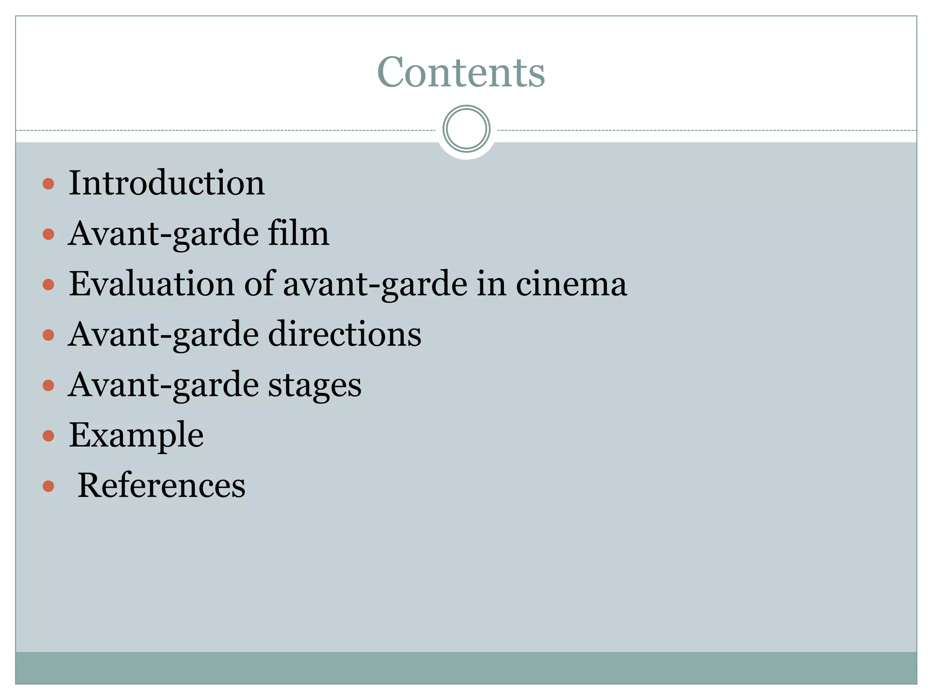Click the double-ring circle ornament
Image resolution: width=933 pixels, height=700 pixels.
tap(466, 129)
